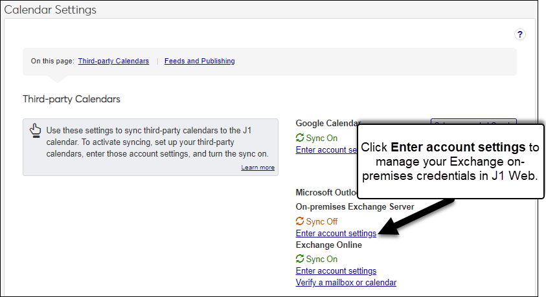
Task: Click the Third-party Calendars section heading
Action: pyautogui.click(x=71, y=99)
